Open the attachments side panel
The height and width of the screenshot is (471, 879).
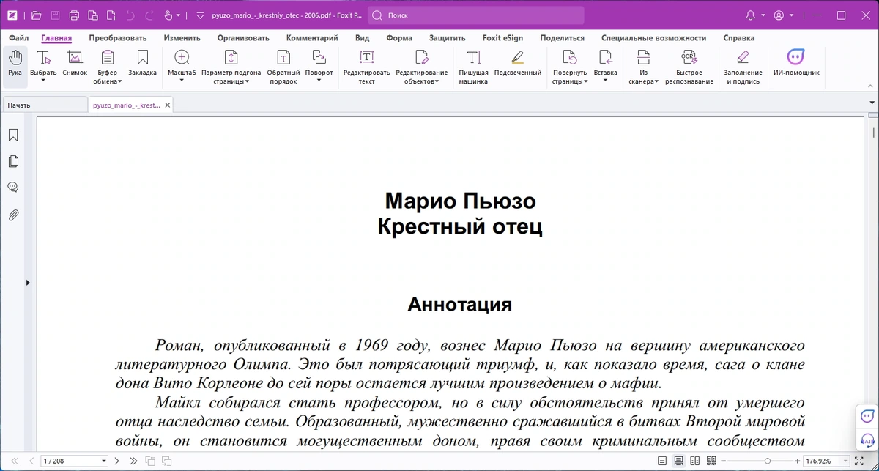coord(13,215)
